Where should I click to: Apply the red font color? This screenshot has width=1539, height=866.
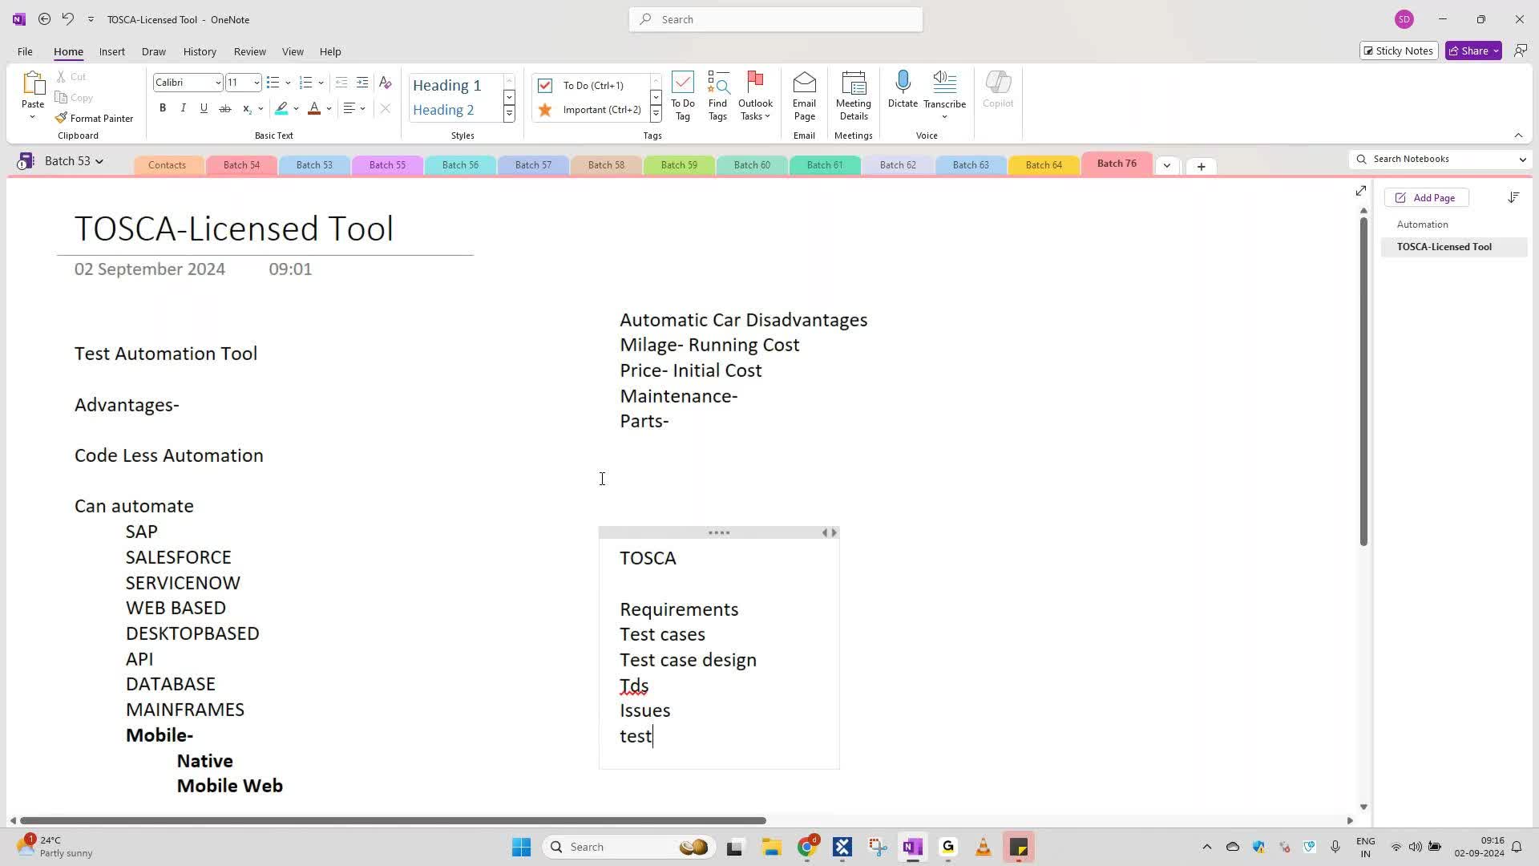click(314, 108)
